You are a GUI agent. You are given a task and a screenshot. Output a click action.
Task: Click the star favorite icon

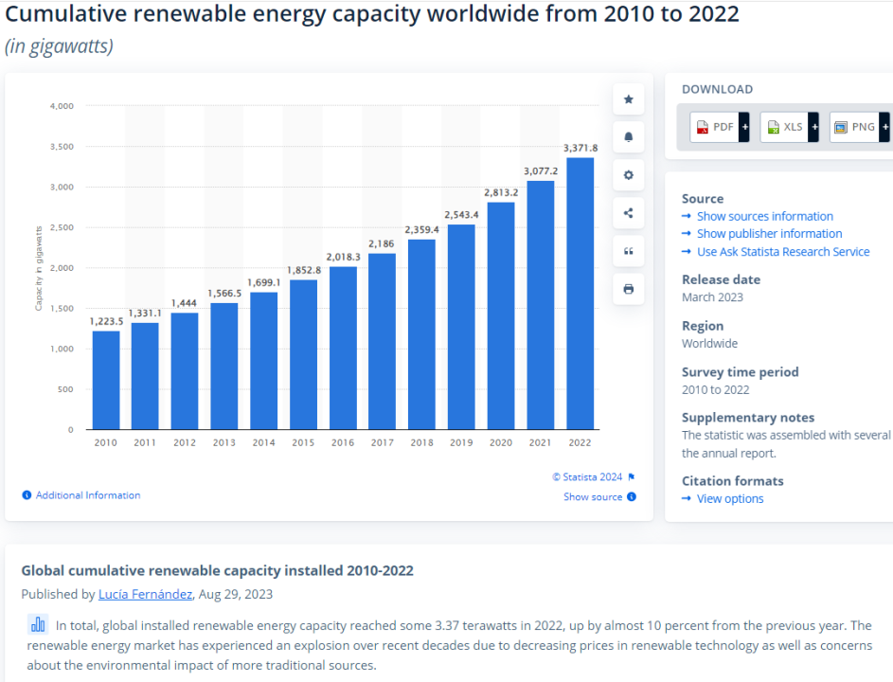tap(628, 99)
